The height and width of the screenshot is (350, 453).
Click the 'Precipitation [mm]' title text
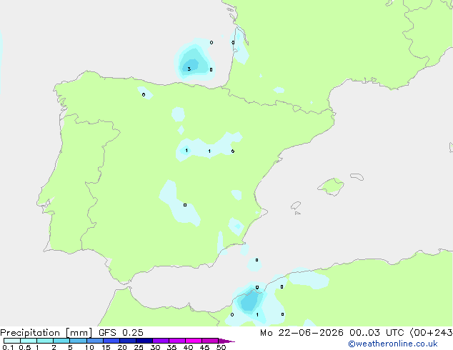[x=46, y=333]
